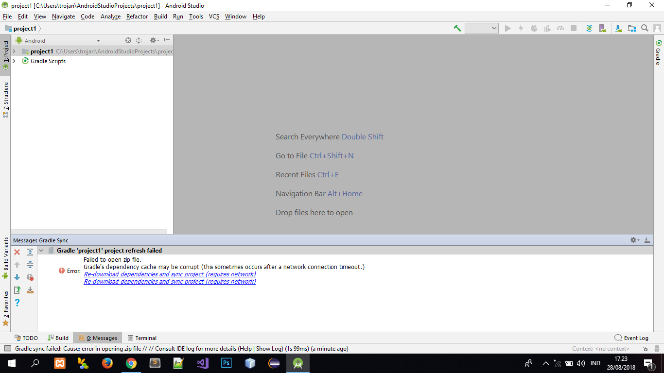Click the Stop square icon
The image size is (664, 373).
(x=574, y=28)
